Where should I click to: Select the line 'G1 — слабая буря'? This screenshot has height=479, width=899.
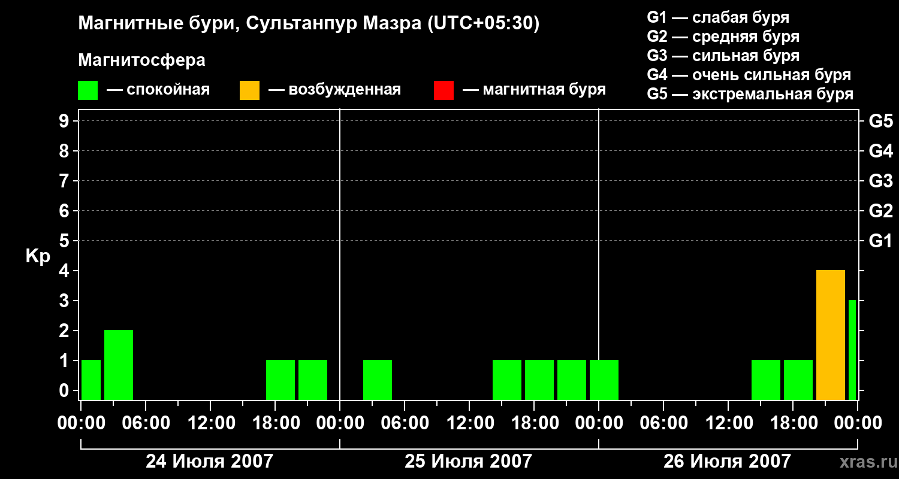[x=718, y=17]
